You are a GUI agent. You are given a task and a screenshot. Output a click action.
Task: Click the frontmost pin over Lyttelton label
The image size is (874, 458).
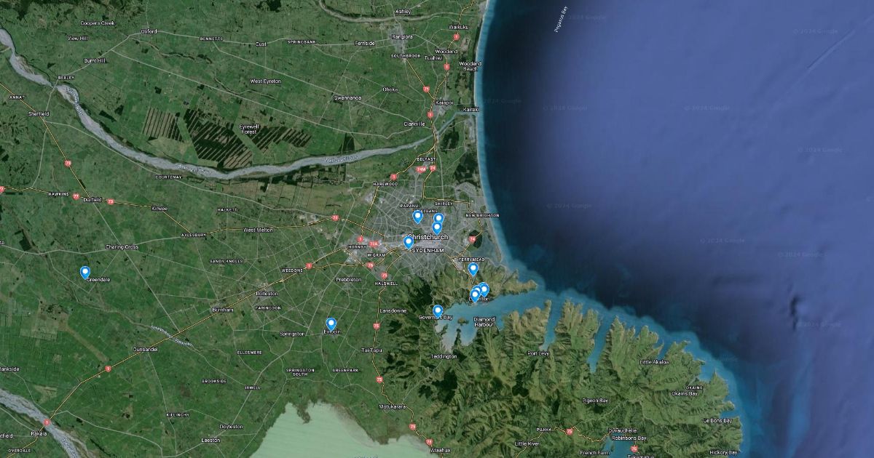pyautogui.click(x=476, y=295)
